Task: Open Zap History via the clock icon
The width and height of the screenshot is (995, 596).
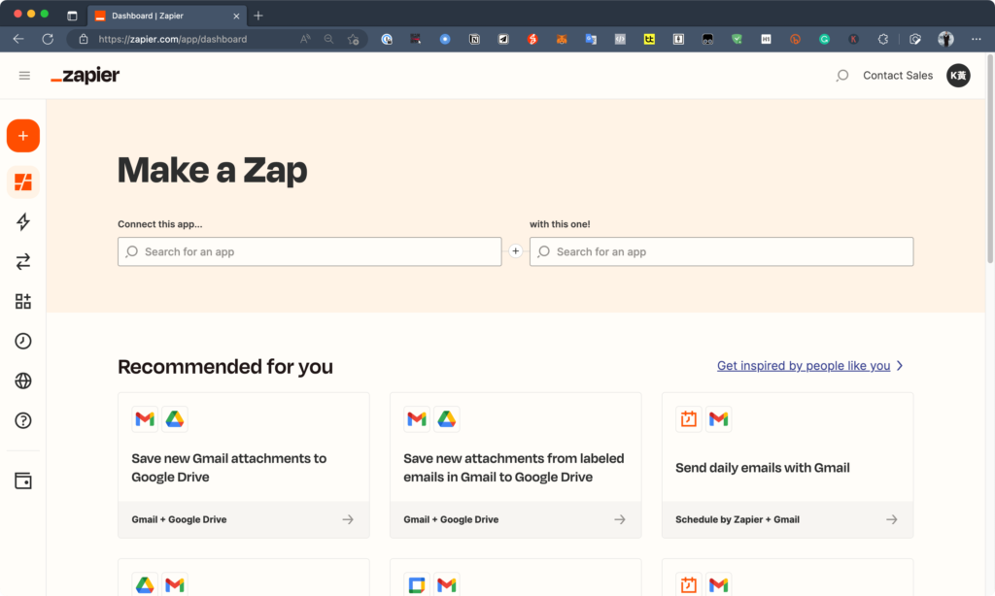Action: [23, 341]
